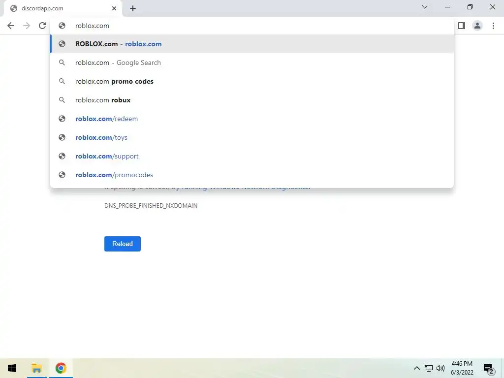Open Chrome's three-dot menu
The image size is (504, 378).
[493, 26]
